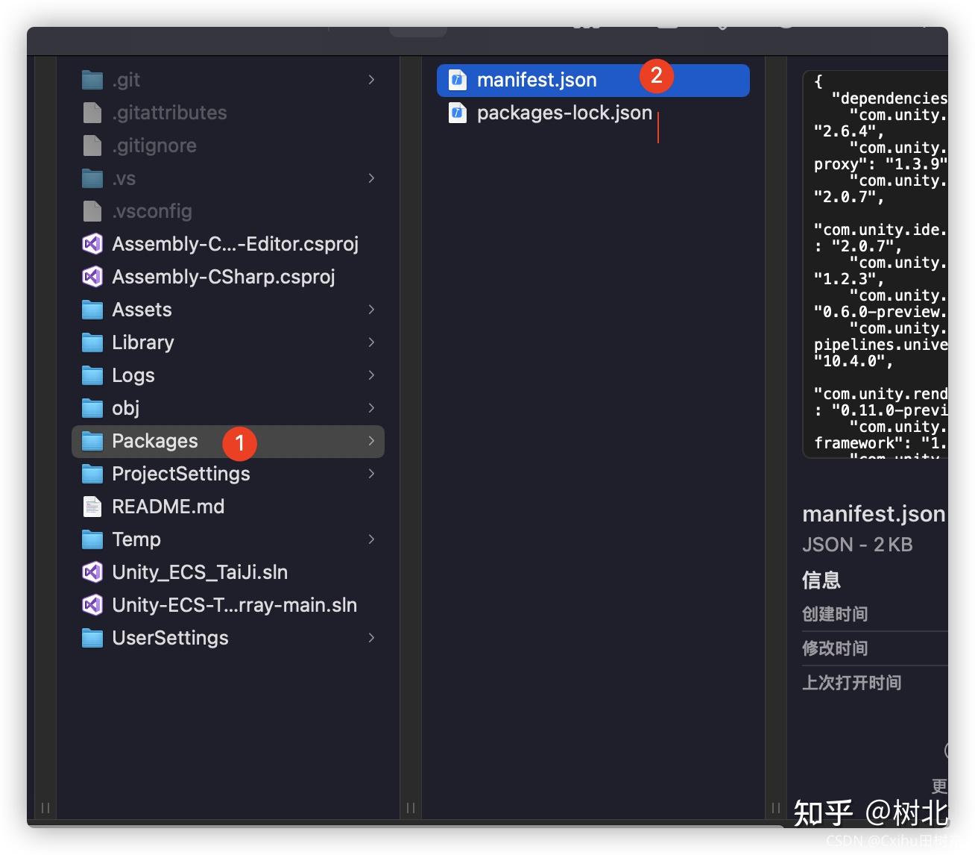Expand the UserSettings folder chevron
The width and height of the screenshot is (975, 855).
click(x=371, y=638)
